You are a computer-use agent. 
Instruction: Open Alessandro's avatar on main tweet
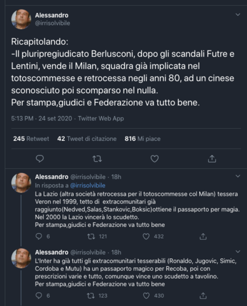21,19
